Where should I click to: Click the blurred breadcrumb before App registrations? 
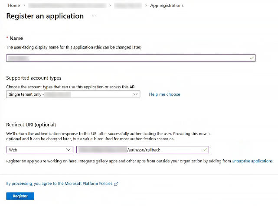(128, 6)
